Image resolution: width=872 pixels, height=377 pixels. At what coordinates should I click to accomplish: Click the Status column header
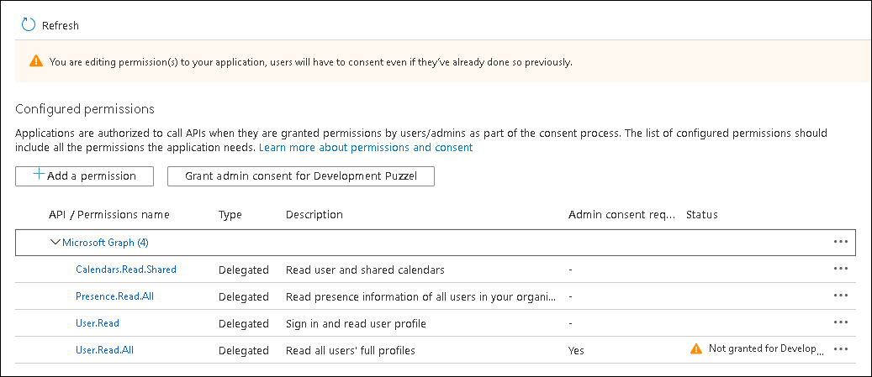click(x=702, y=214)
